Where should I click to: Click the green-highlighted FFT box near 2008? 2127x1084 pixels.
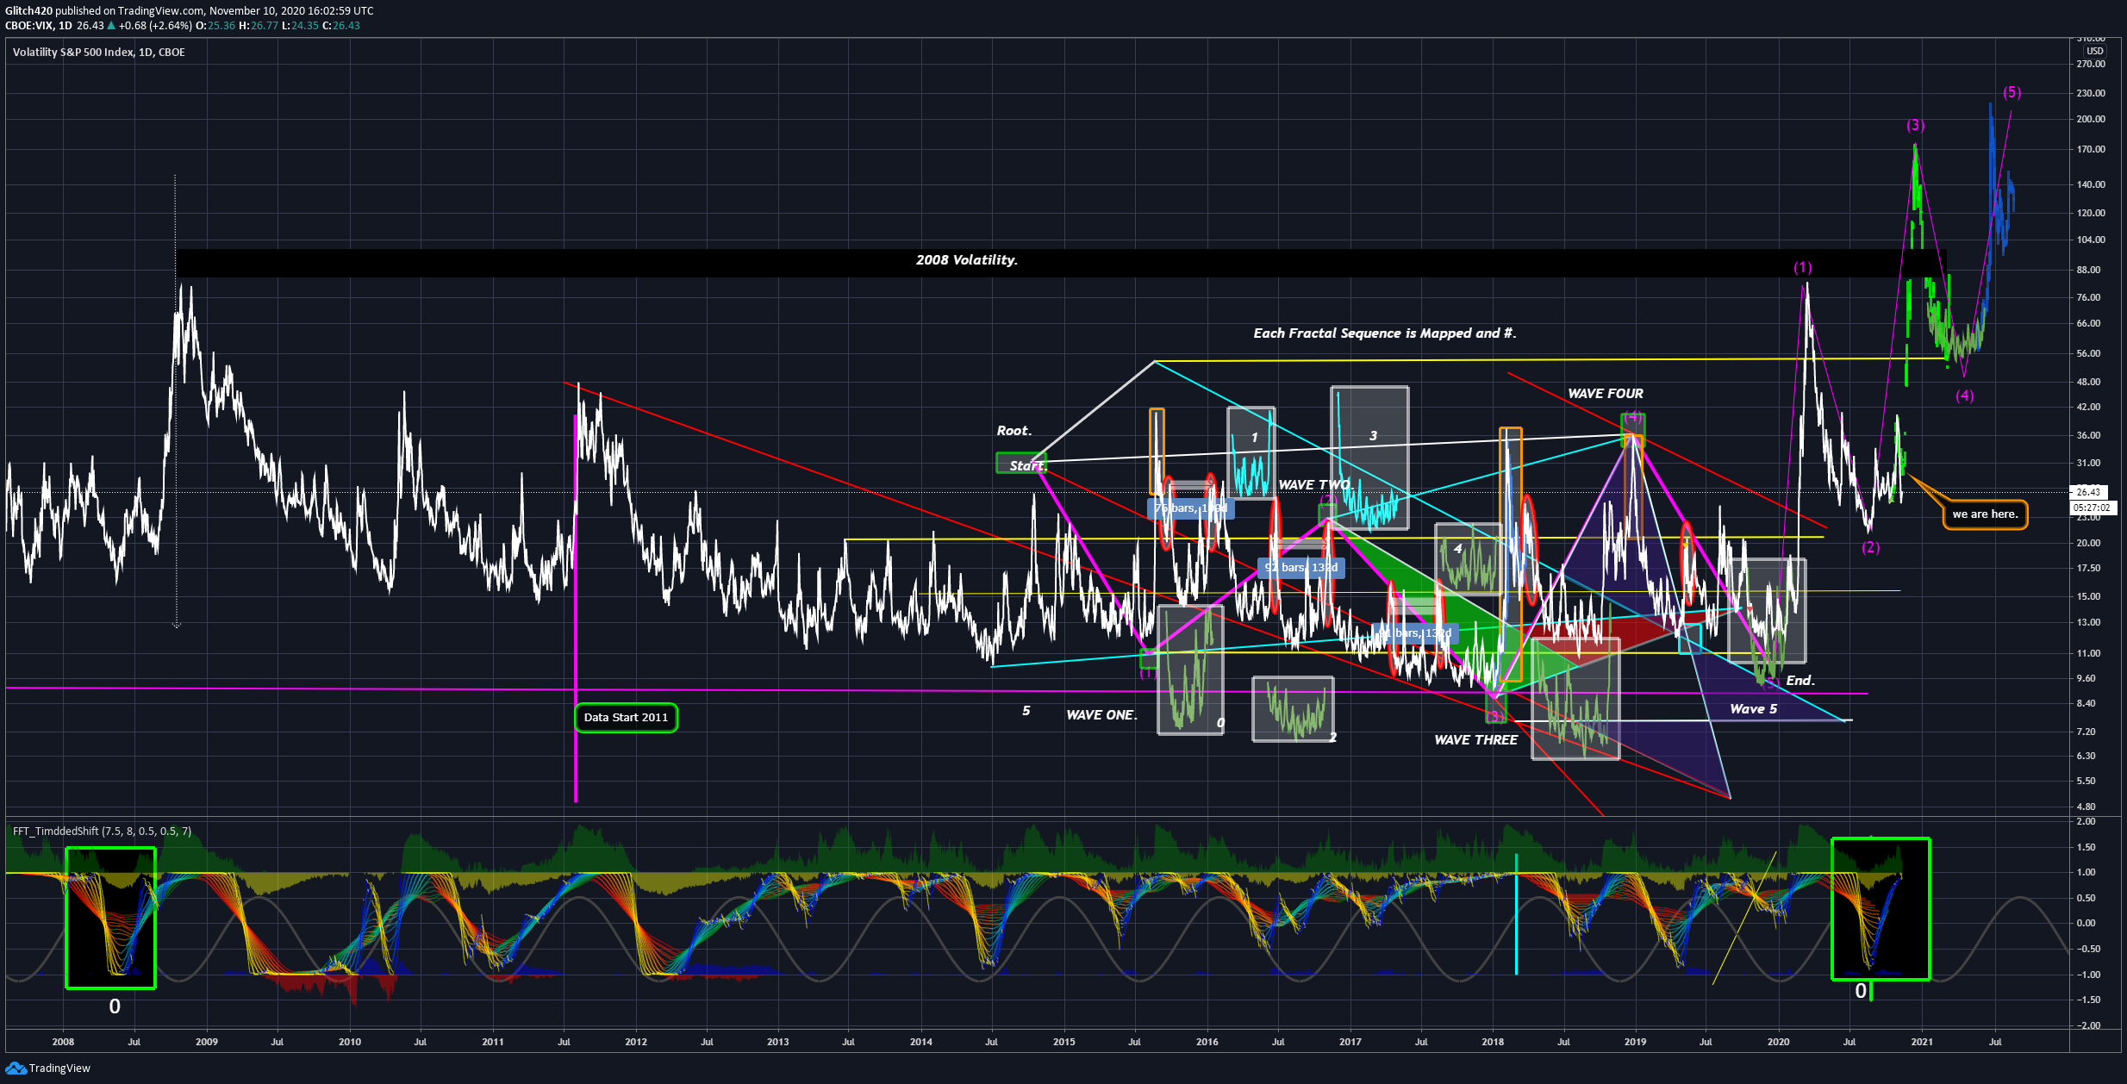tap(110, 918)
